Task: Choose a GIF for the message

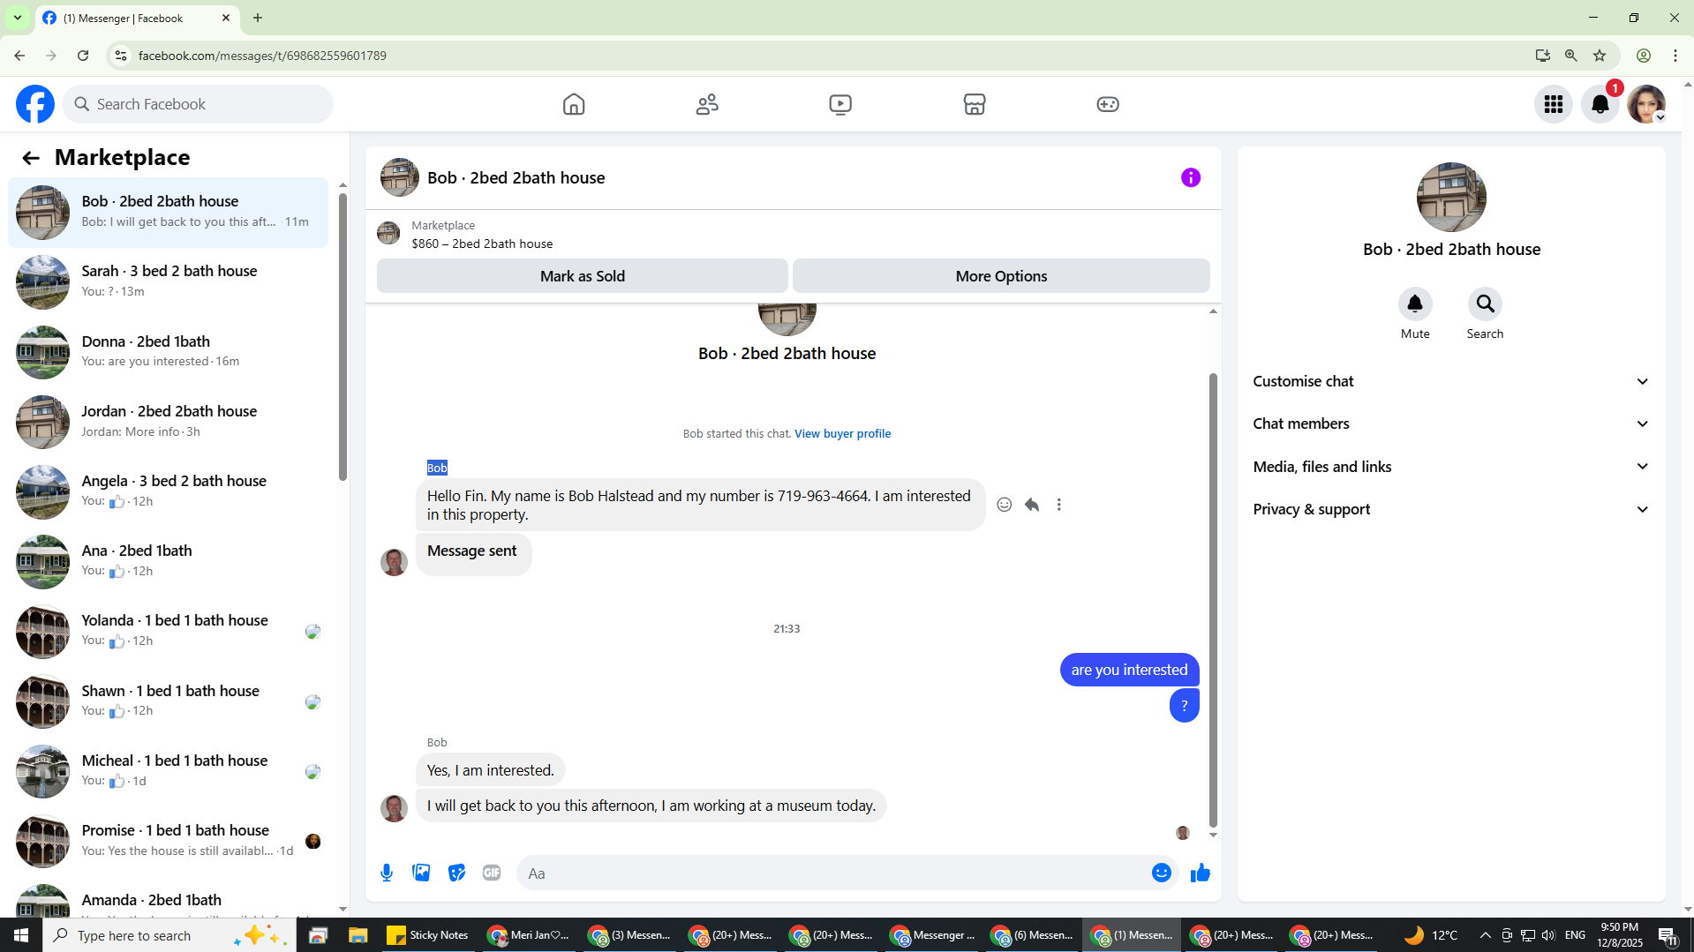Action: click(492, 873)
